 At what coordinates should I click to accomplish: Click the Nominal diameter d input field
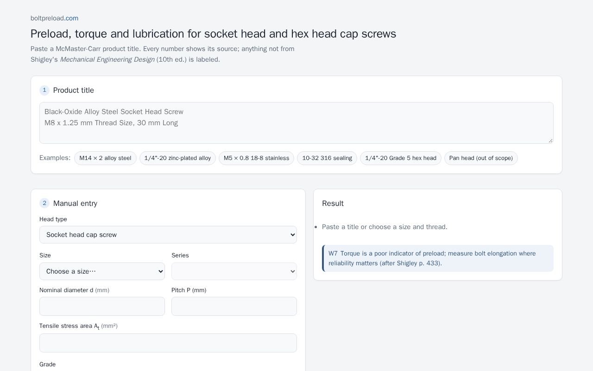click(102, 306)
